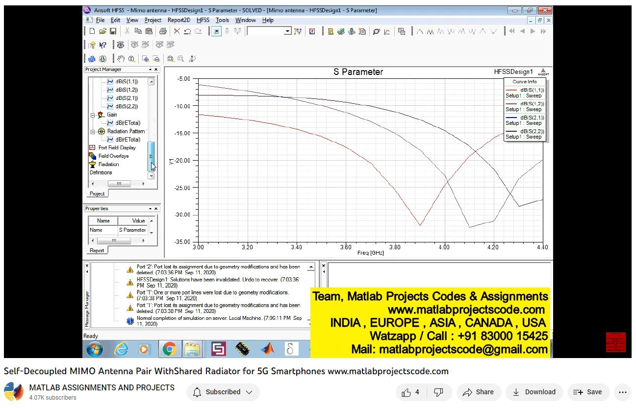Select the Zoom In tool
The image size is (636, 408).
coord(146,58)
